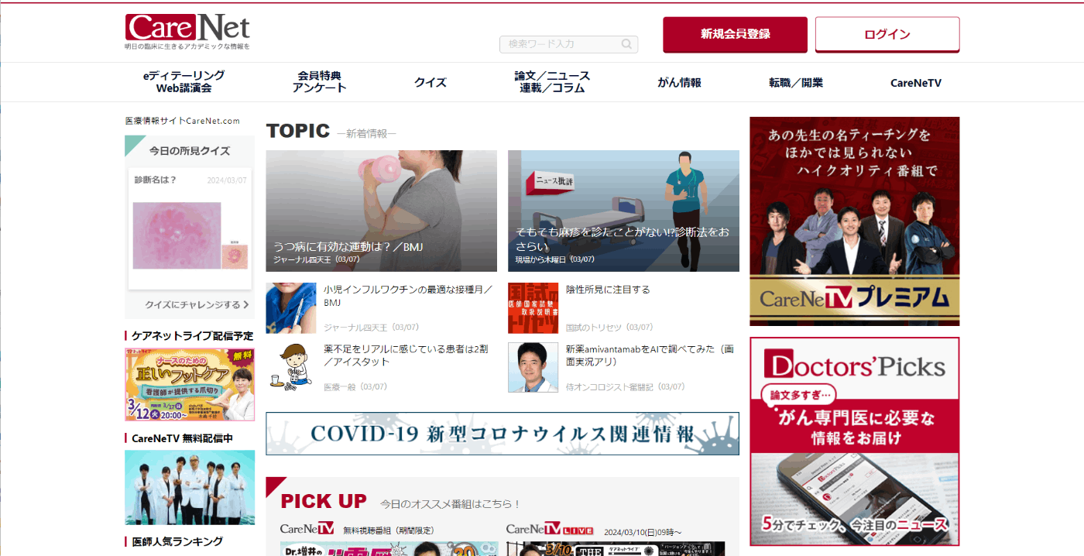Click 陰性所見に注目する headline
Image resolution: width=1084 pixels, height=556 pixels.
(x=608, y=290)
